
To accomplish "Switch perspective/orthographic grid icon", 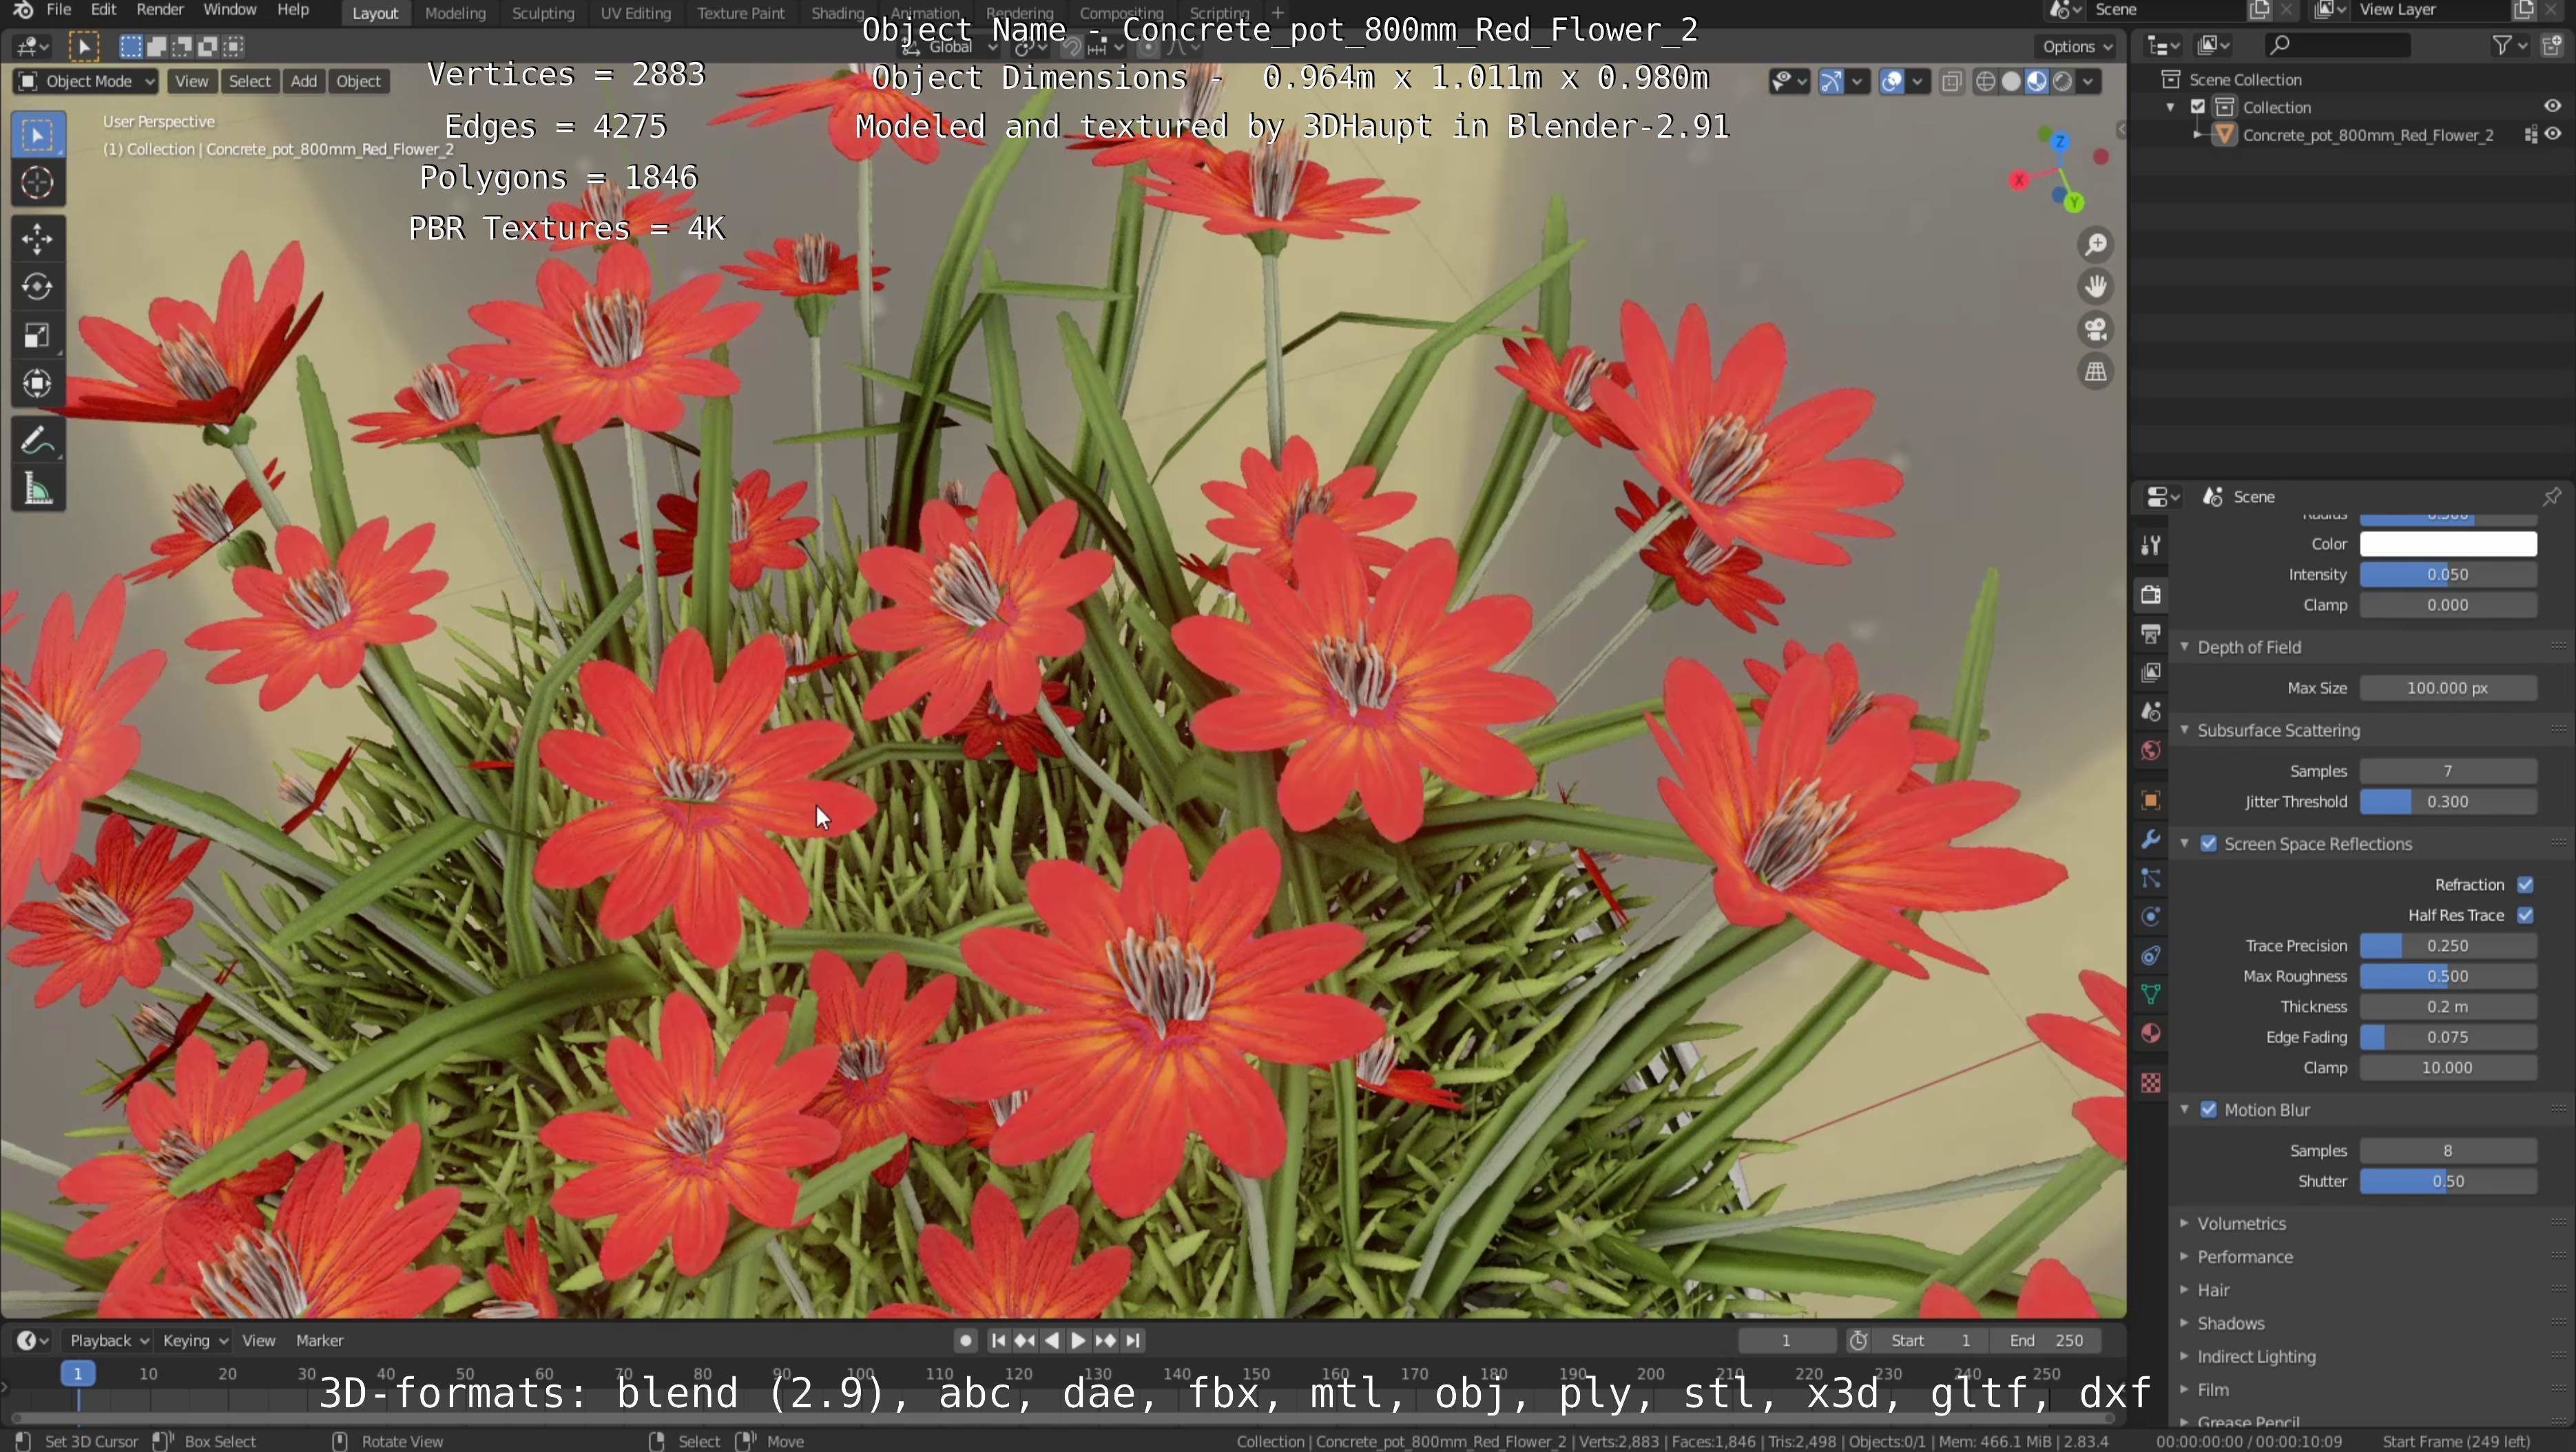I will pyautogui.click(x=2096, y=372).
